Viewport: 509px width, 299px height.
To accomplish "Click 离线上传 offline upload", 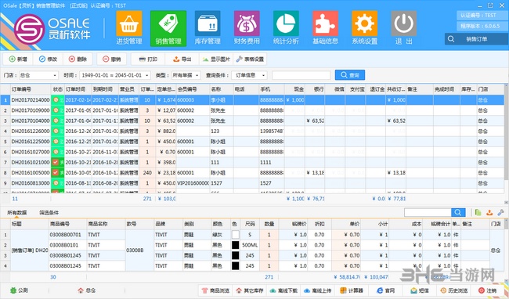I will click(x=318, y=290).
